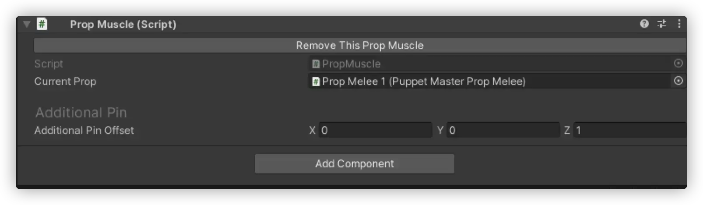This screenshot has height=205, width=703.
Task: Click the Additional Pin Offset label
Action: (84, 130)
